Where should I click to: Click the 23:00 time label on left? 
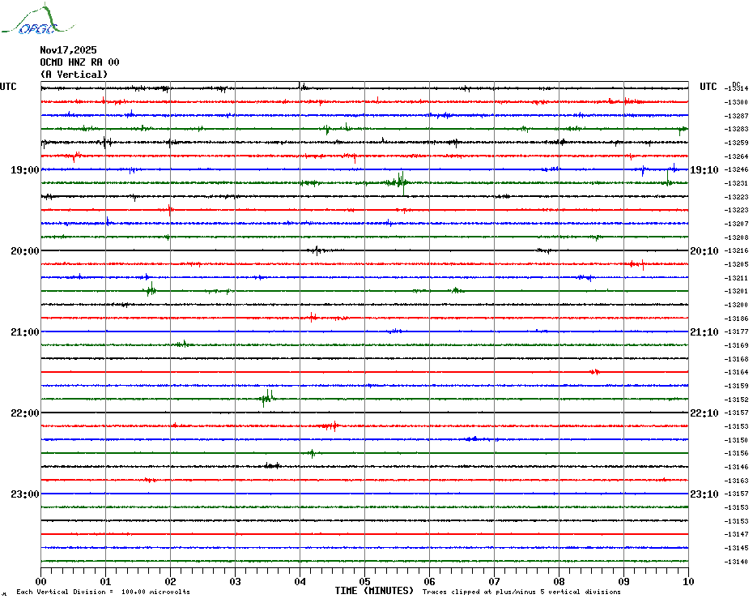(x=24, y=494)
